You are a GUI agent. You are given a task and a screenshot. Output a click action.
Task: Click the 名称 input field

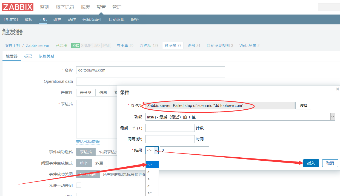[150, 70]
